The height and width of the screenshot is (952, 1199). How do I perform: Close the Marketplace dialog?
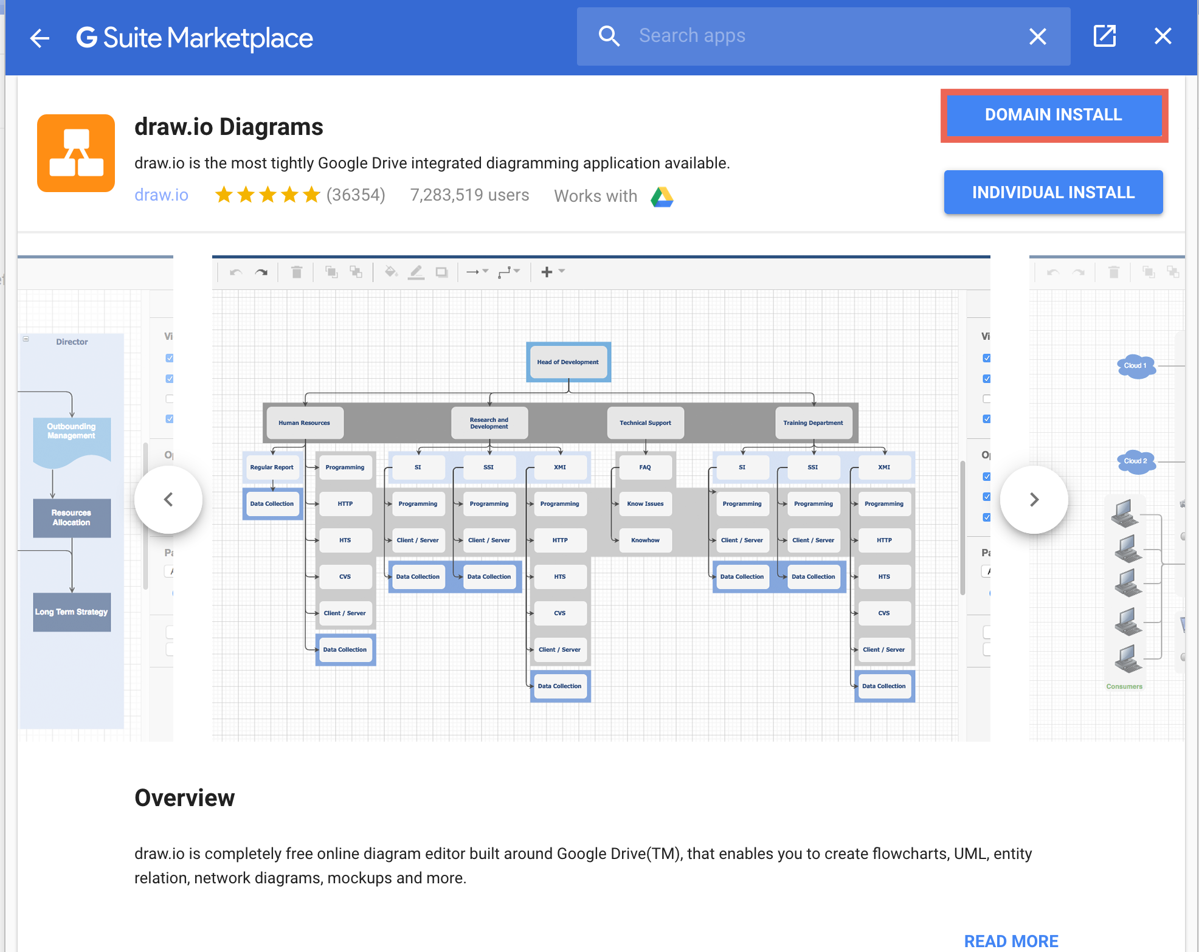[x=1163, y=36]
